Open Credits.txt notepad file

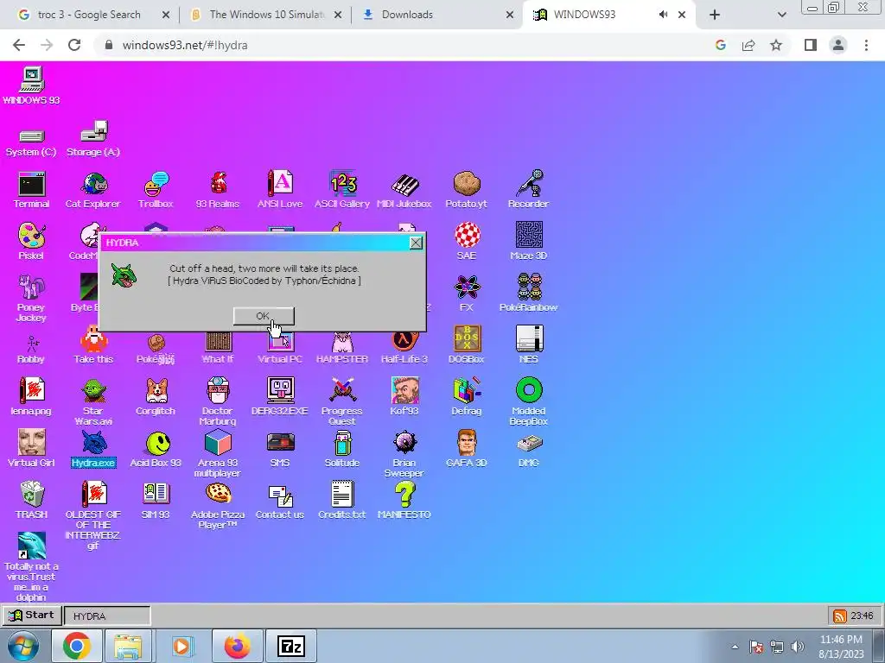342,501
